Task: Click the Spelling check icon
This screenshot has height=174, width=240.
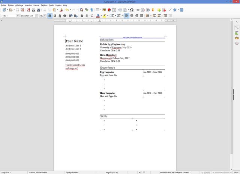Action: coord(87,10)
